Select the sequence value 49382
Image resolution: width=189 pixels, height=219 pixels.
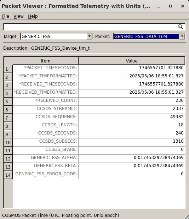[132, 118]
